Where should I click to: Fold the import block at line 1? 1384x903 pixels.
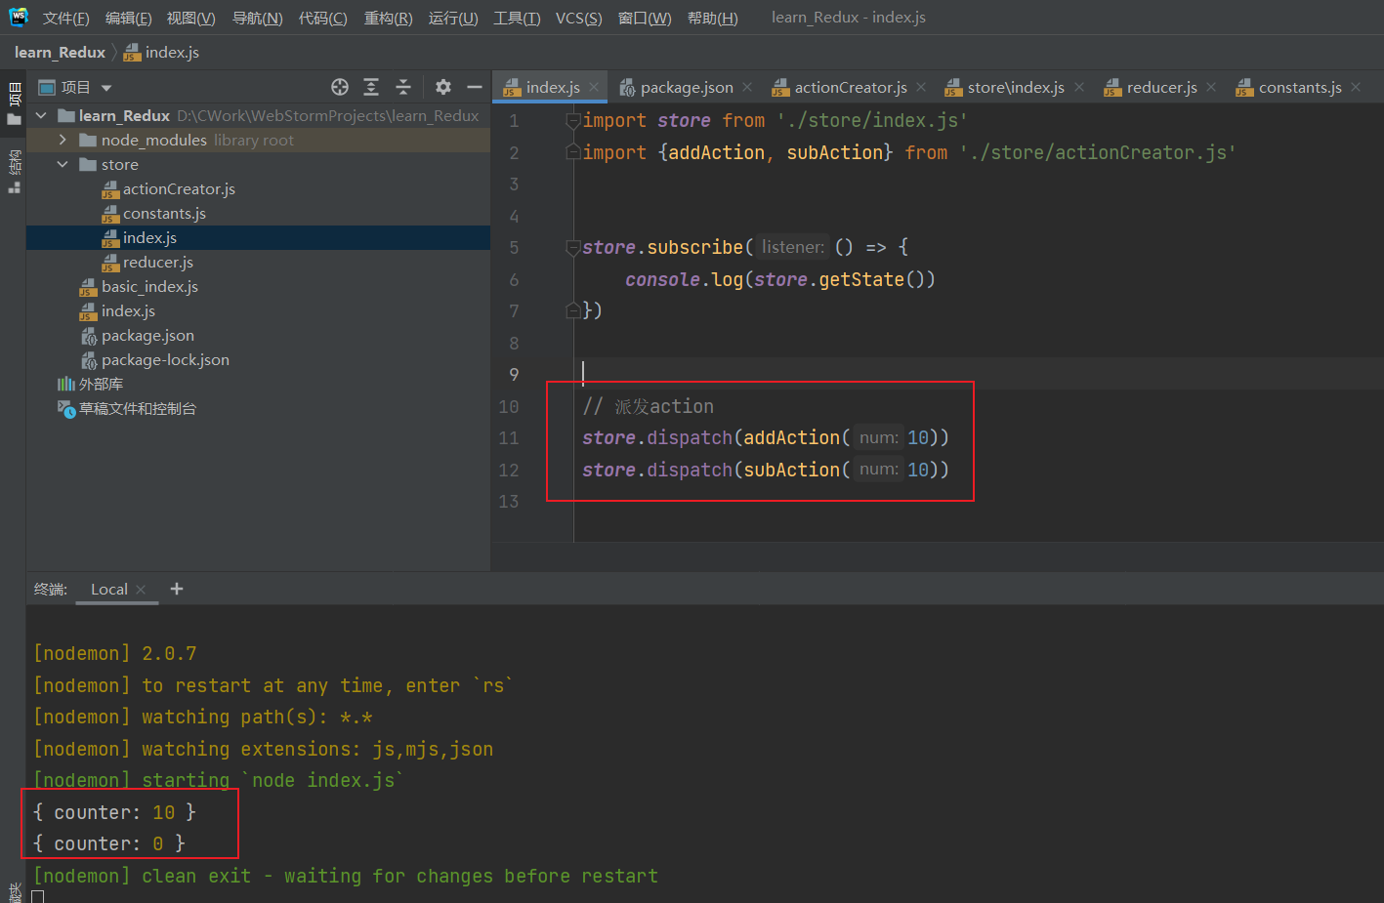coord(573,121)
